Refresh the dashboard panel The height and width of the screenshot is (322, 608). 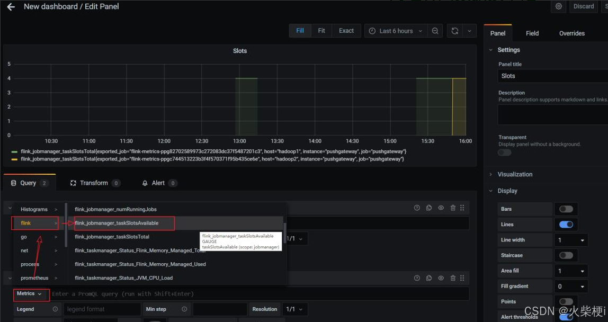[x=455, y=31]
